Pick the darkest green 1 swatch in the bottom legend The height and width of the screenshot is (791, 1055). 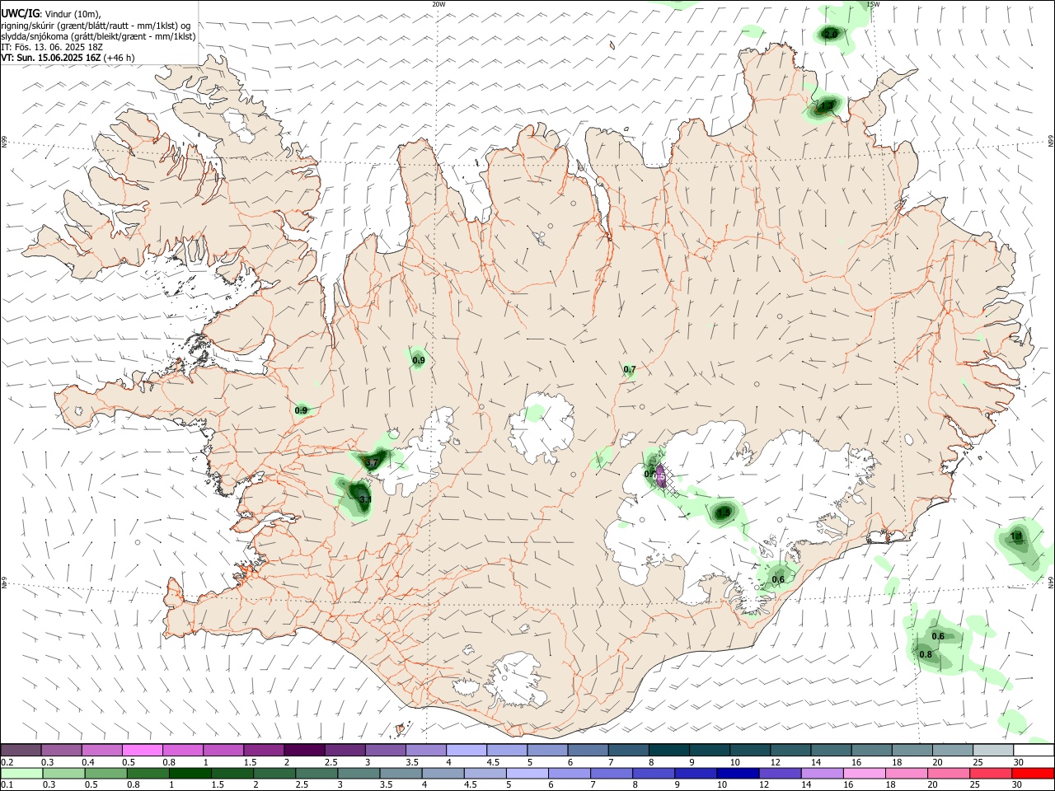tap(190, 773)
